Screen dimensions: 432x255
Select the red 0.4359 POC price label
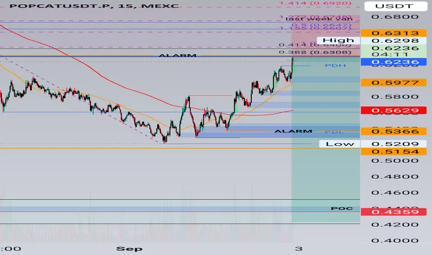[394, 212]
